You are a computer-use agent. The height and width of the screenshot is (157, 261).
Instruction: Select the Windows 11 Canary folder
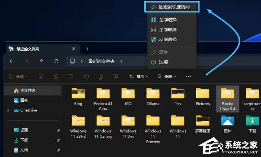103,127
